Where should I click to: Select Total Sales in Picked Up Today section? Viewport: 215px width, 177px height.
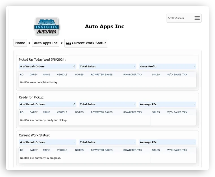point(107,67)
